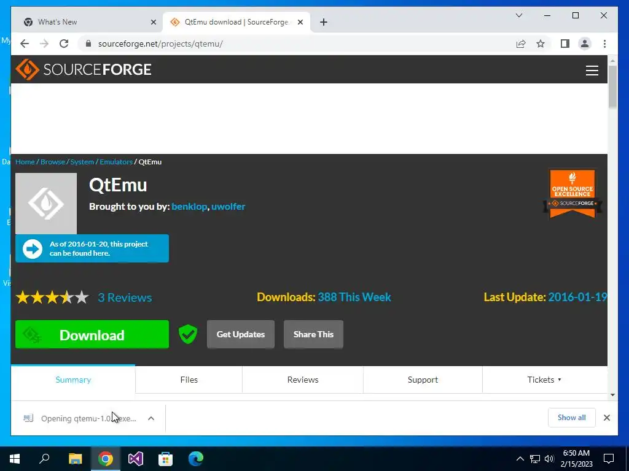Open Chrome three-dot menu

tap(604, 44)
